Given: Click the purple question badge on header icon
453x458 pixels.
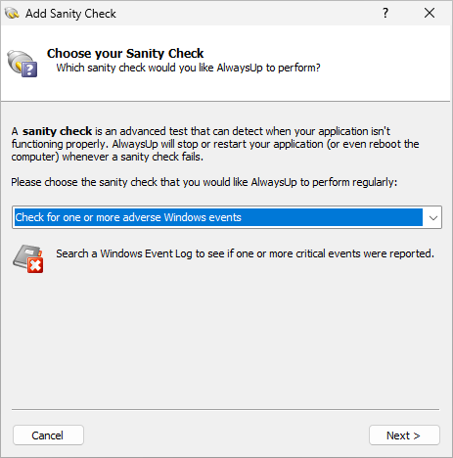Looking at the screenshot, I should pyautogui.click(x=29, y=69).
